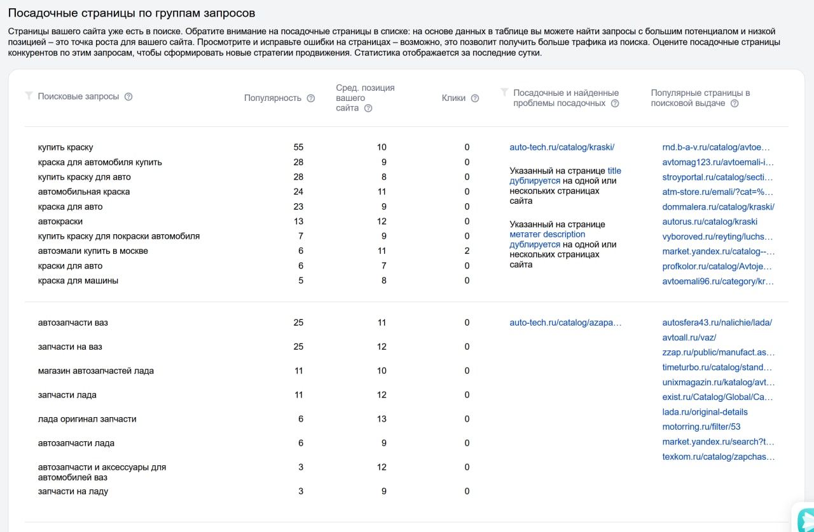
Task: Open the auto-tech.ru/catalog/azapa… landing page link
Action: 565,323
